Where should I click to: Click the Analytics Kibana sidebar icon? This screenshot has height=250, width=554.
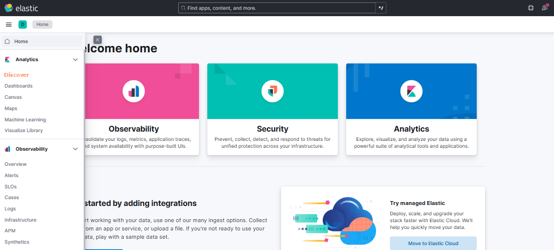click(x=7, y=59)
